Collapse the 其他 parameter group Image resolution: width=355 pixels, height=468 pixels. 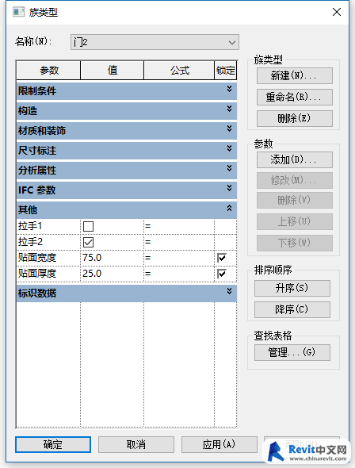[x=229, y=208]
